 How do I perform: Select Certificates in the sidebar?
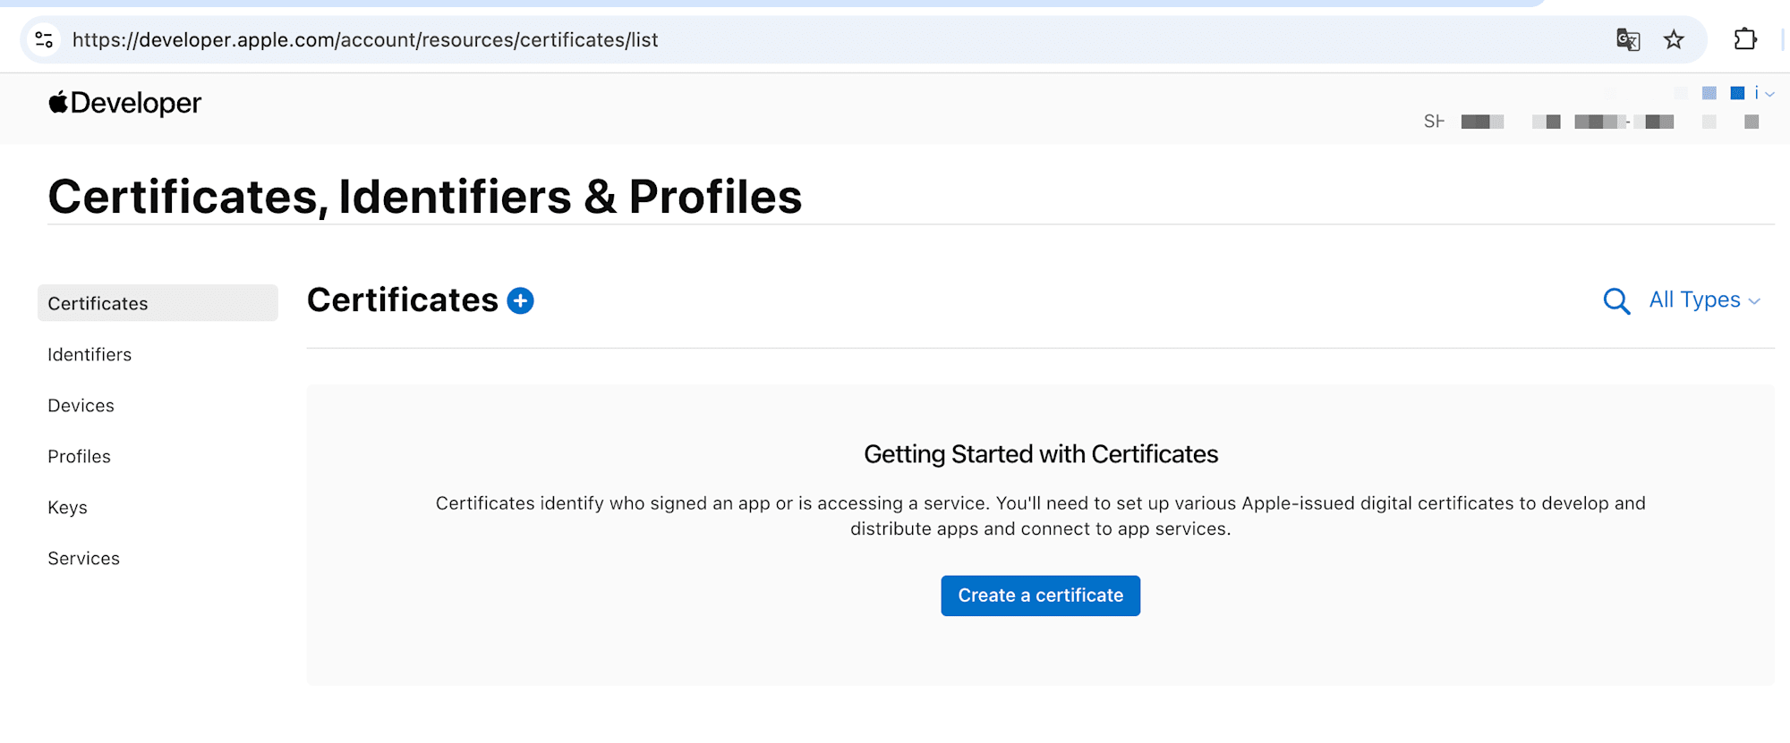98,304
